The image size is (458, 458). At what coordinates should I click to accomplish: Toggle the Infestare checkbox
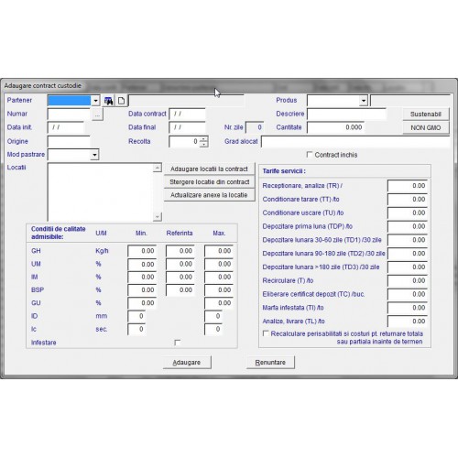(x=177, y=343)
